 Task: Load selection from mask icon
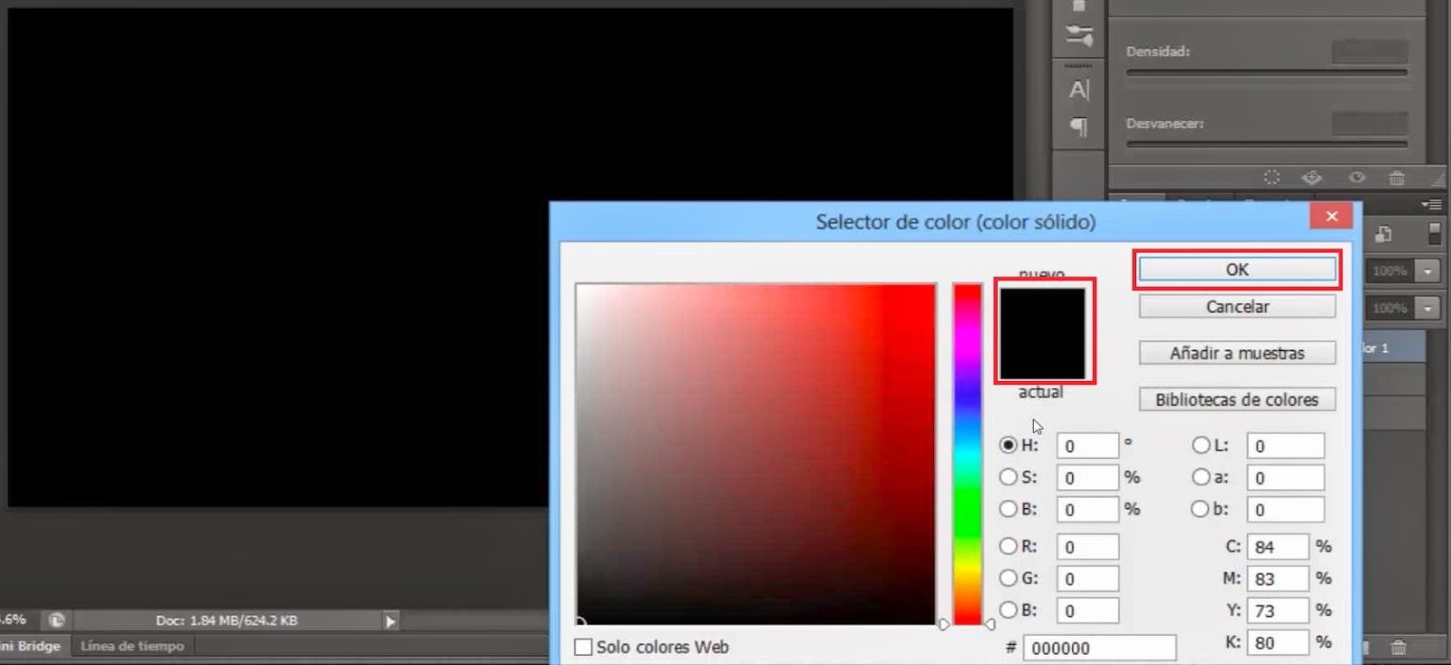[1272, 177]
